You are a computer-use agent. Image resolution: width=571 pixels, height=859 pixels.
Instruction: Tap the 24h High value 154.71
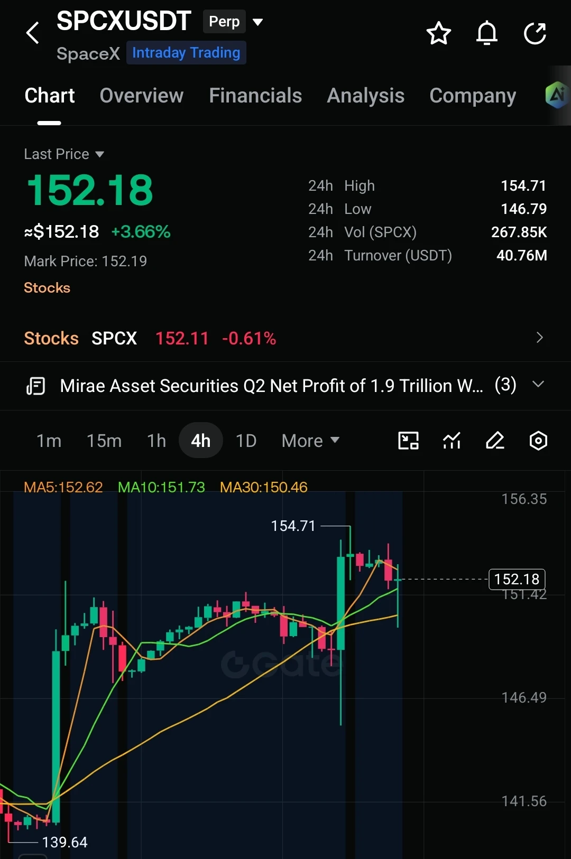(523, 186)
